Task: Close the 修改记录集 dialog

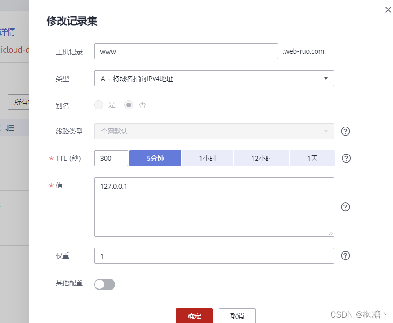Action: [x=388, y=9]
